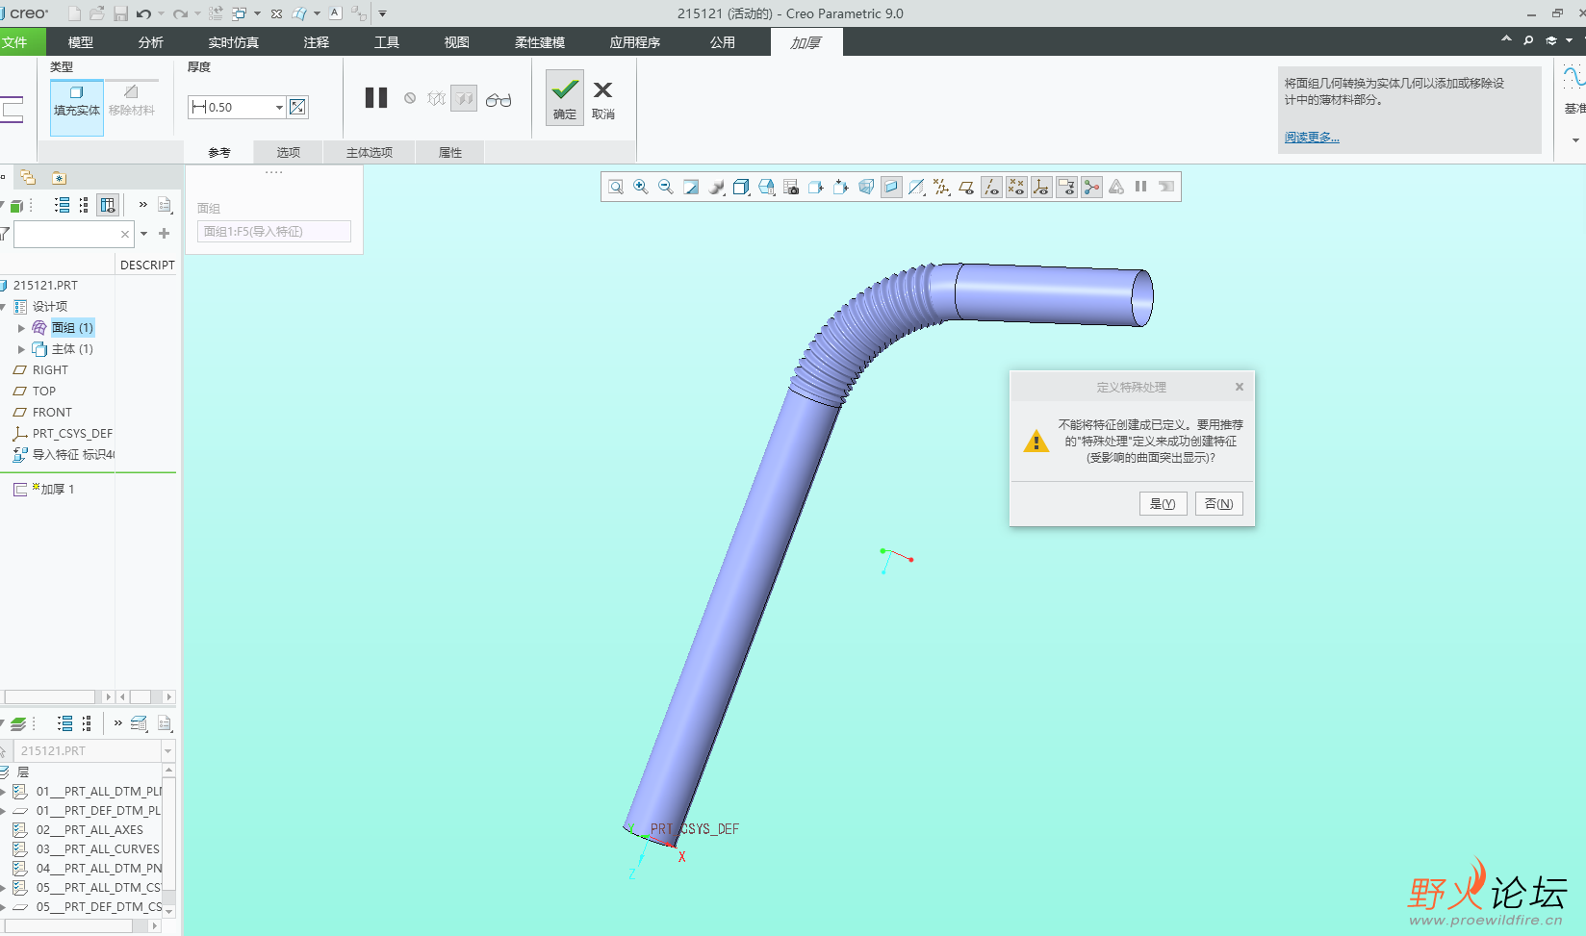Click 否(N) in the warning dialog
This screenshot has width=1586, height=936.
click(1219, 503)
